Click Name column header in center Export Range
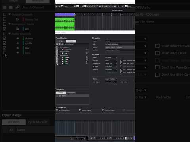 64,96
